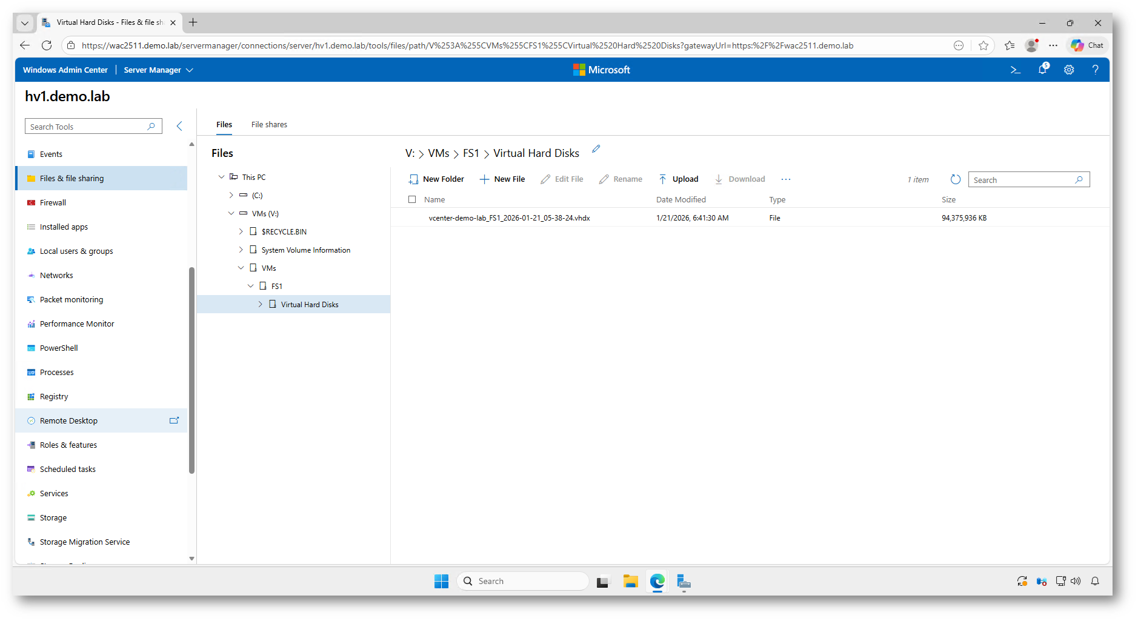1138x621 pixels.
Task: Click the help question mark icon
Action: click(1095, 70)
